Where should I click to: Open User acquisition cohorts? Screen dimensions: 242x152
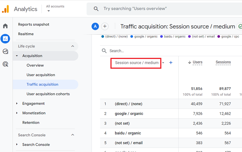[x=48, y=94]
